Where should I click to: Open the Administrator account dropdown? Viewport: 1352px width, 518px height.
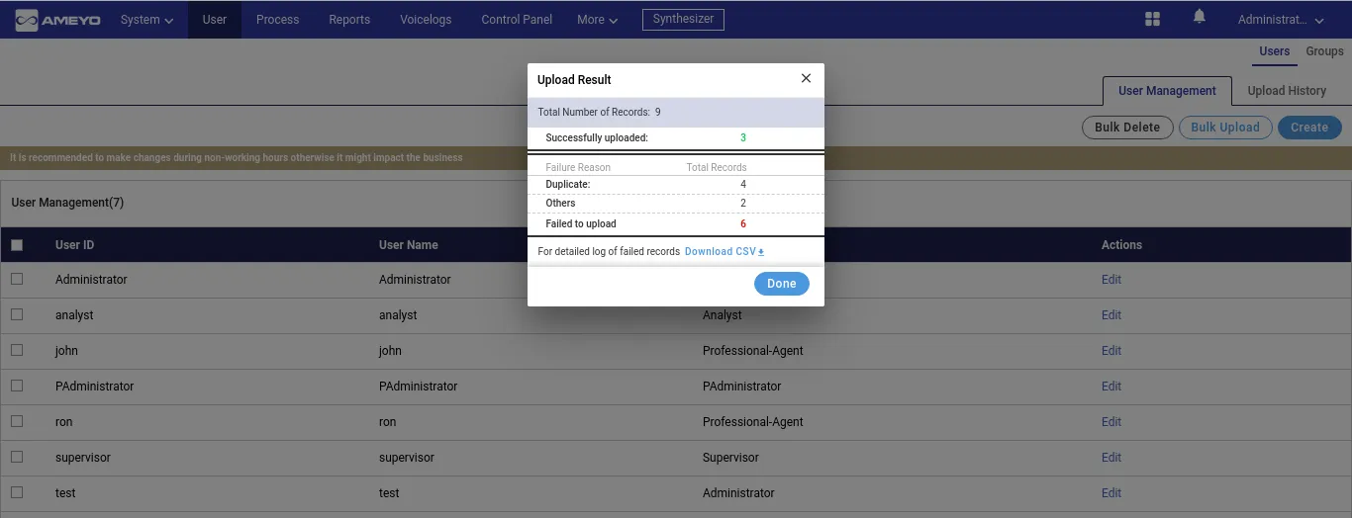[1281, 20]
